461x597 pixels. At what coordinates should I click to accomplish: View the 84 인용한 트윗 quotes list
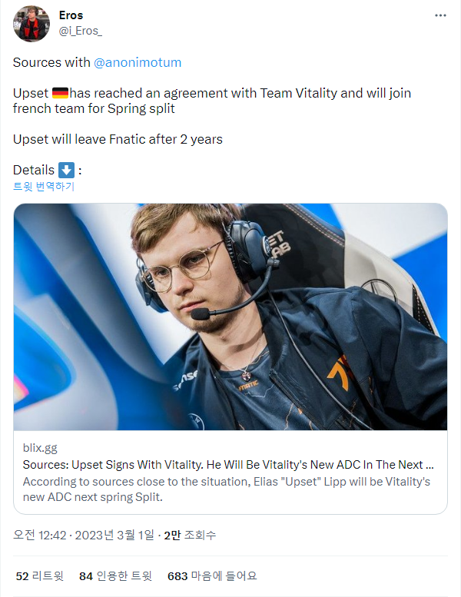pyautogui.click(x=115, y=576)
